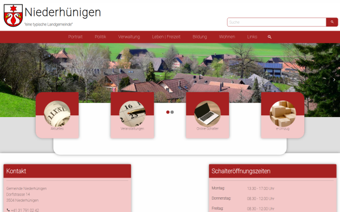340x212 pixels.
Task: Open the Politik menu
Action: pos(100,37)
